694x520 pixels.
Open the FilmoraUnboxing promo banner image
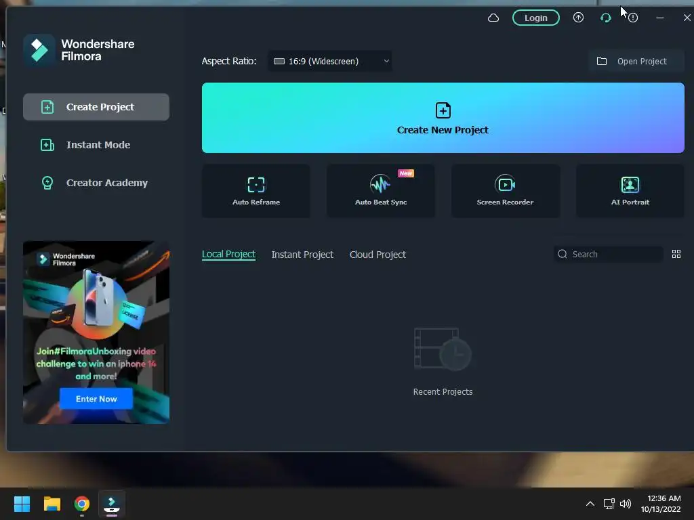pyautogui.click(x=96, y=332)
